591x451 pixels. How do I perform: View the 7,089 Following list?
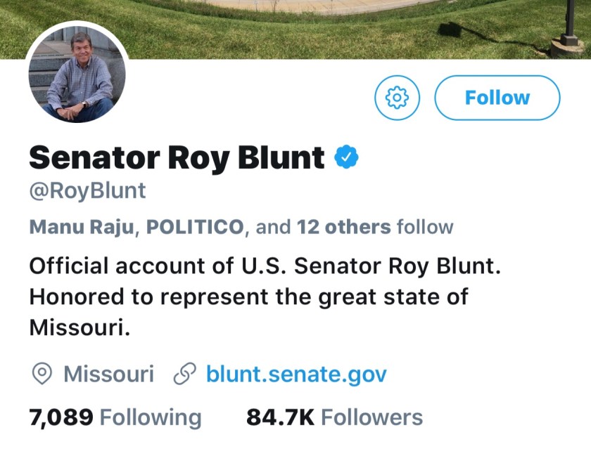pos(115,417)
